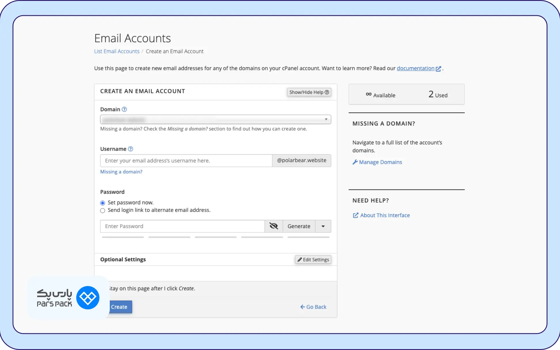Image resolution: width=560 pixels, height=350 pixels.
Task: Click the Username input field
Action: [x=186, y=161]
